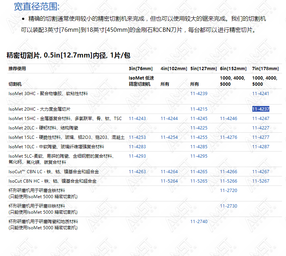286x256 pixels.
Task: Click the IsoMet 30HC row label
Action: point(48,94)
